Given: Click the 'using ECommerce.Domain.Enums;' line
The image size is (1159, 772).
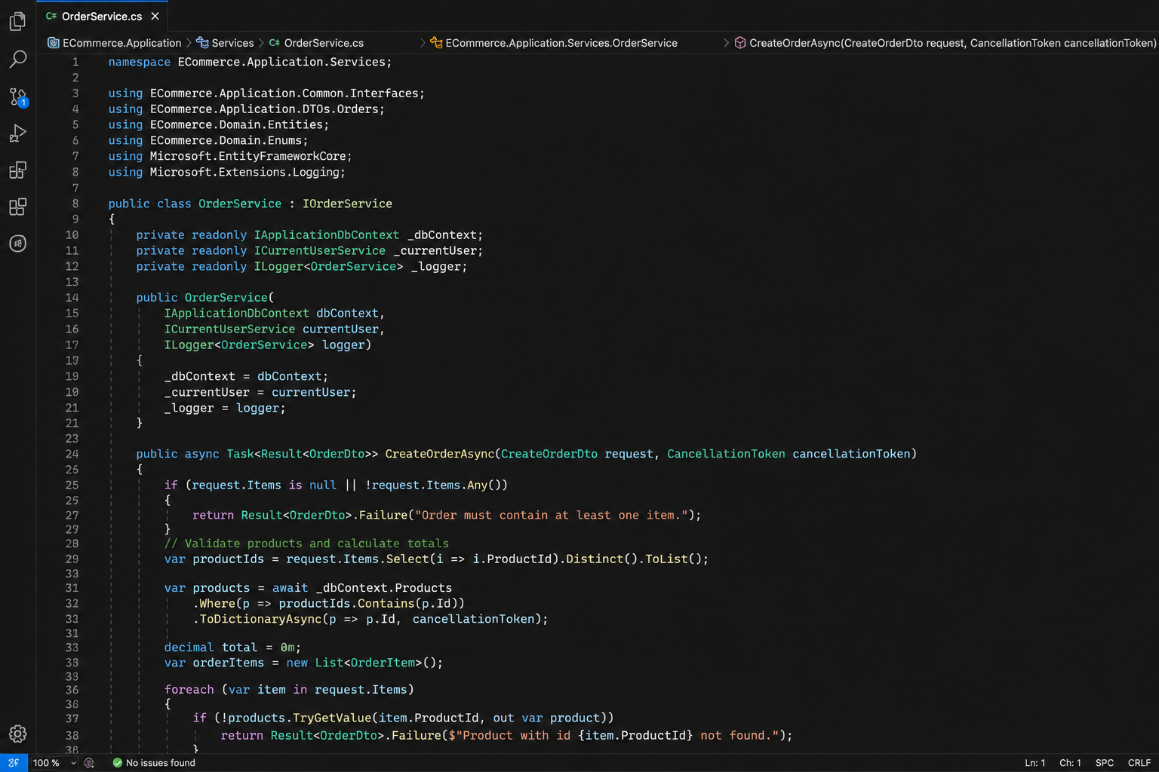Looking at the screenshot, I should point(208,140).
